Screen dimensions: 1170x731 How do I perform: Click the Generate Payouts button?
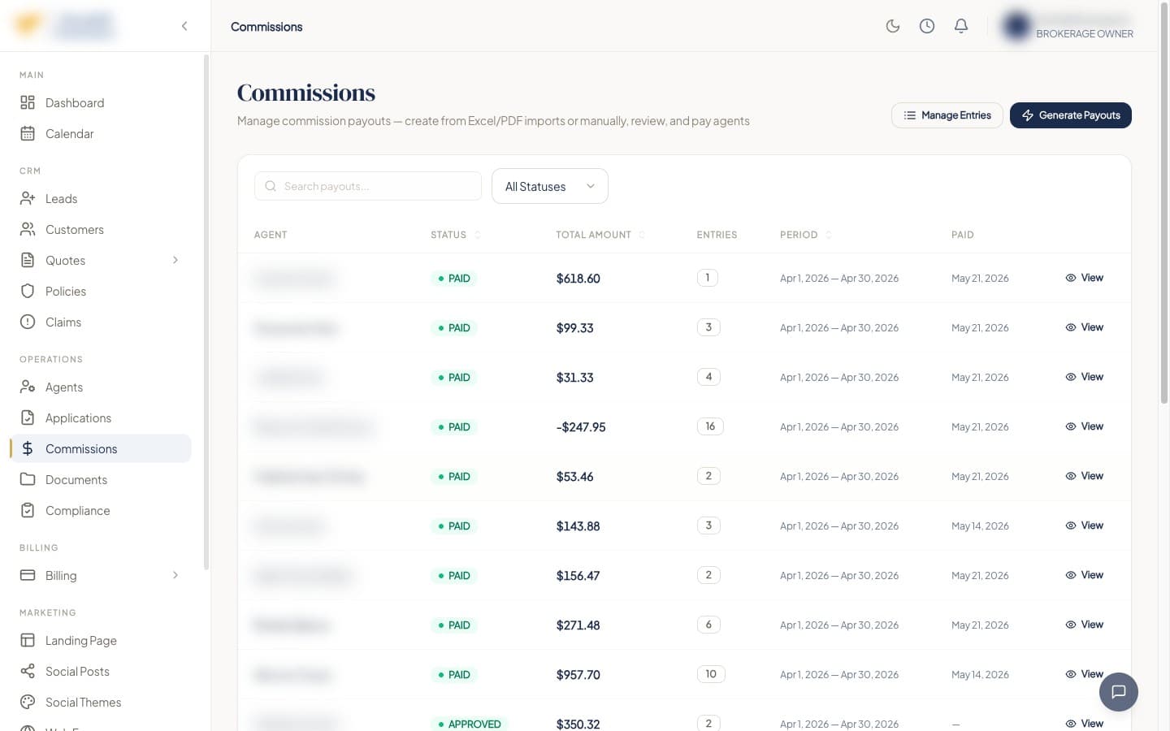pyautogui.click(x=1071, y=115)
